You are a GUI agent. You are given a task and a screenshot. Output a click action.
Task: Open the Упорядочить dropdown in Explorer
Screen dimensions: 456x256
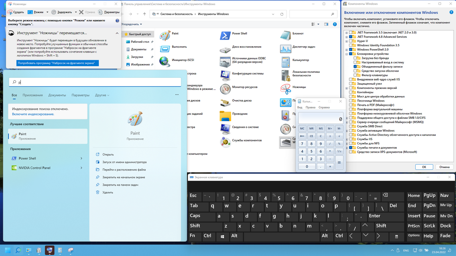point(132,25)
